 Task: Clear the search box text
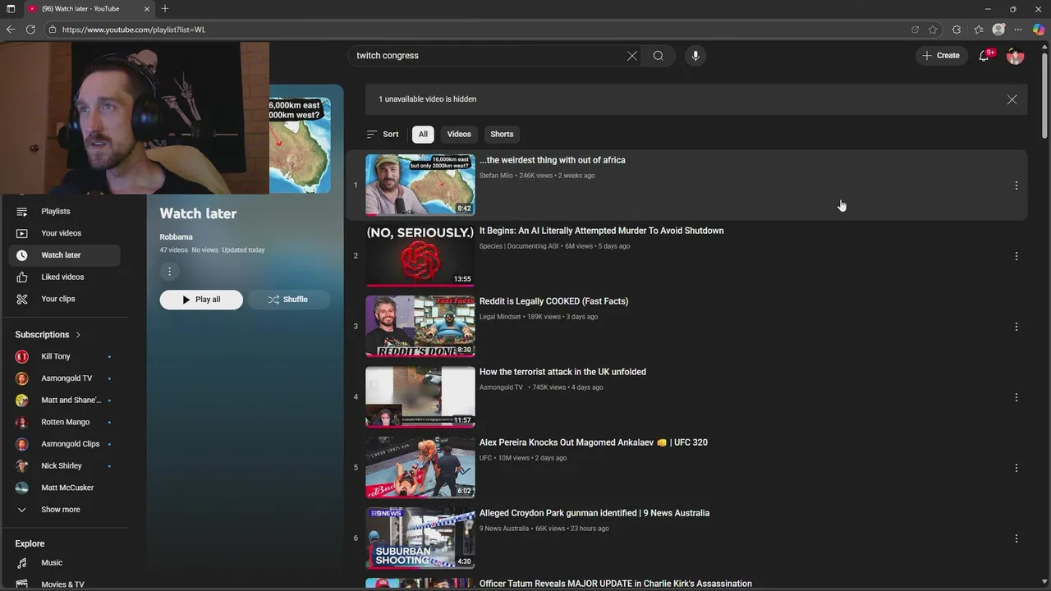pyautogui.click(x=632, y=56)
